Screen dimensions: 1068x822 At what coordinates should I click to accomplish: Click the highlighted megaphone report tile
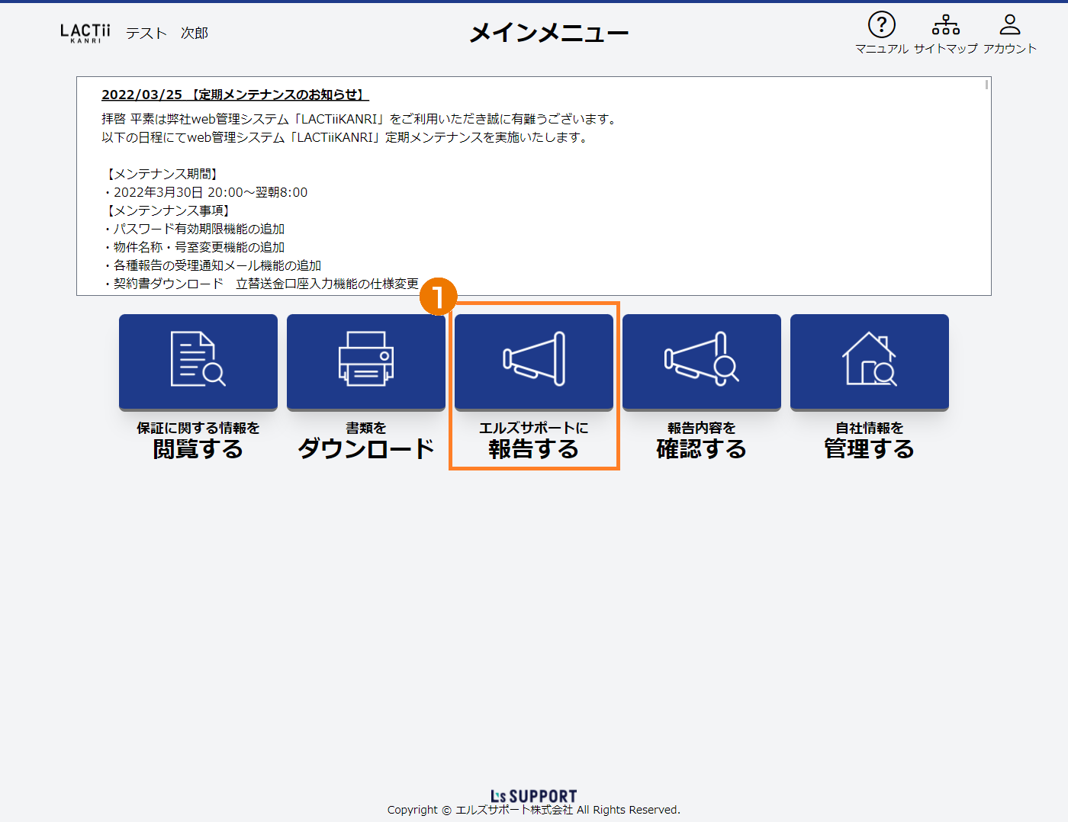(x=534, y=361)
